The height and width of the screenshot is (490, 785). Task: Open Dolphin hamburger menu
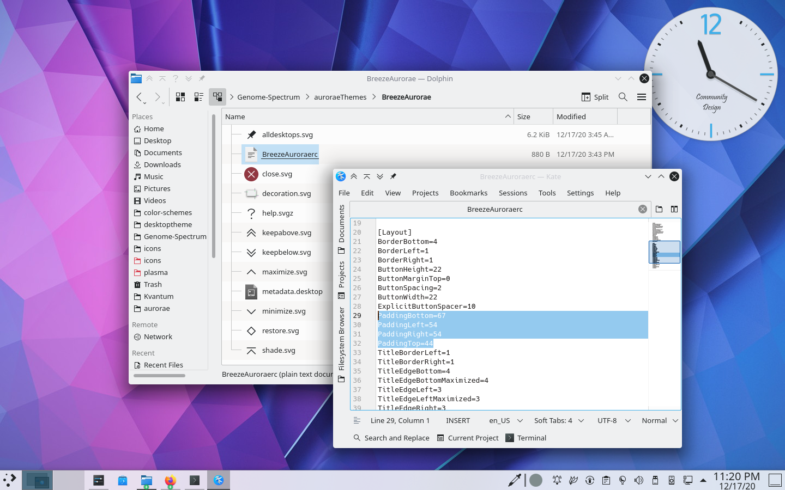click(x=642, y=97)
